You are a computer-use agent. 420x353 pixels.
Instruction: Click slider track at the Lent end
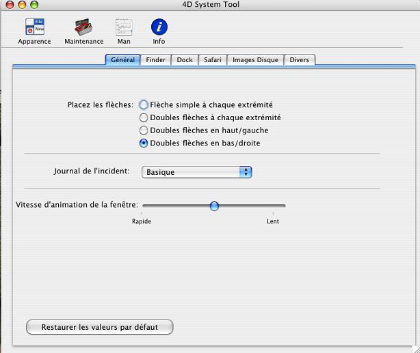click(x=283, y=206)
